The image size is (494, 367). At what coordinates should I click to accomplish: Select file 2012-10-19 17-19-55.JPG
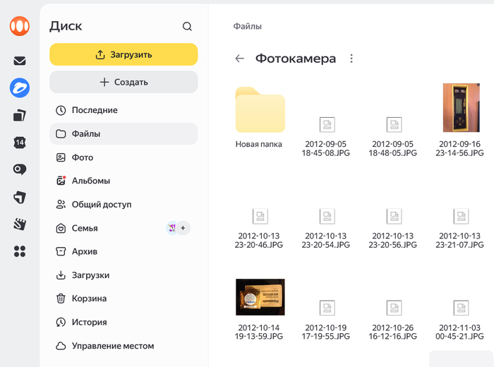click(x=326, y=319)
